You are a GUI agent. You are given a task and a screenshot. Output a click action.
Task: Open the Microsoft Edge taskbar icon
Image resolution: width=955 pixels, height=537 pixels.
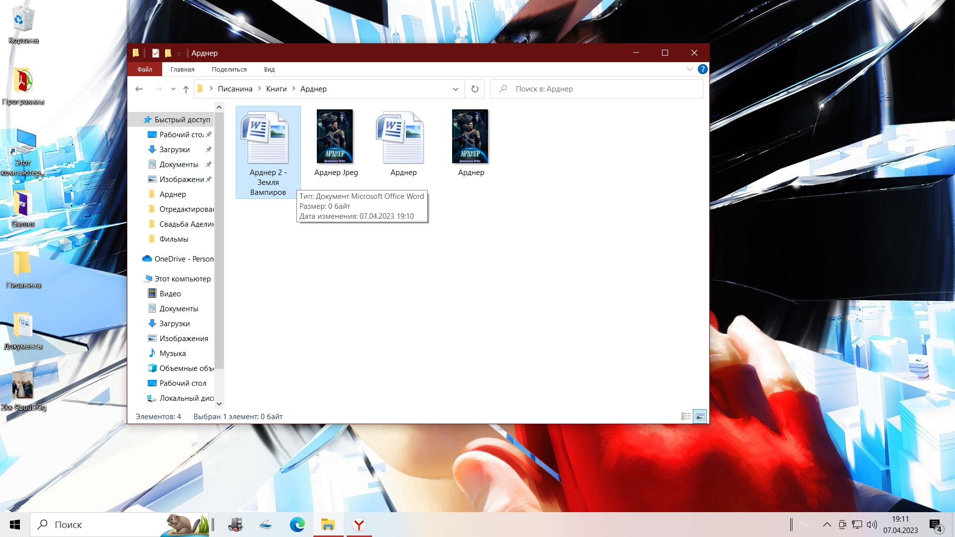[x=297, y=525]
